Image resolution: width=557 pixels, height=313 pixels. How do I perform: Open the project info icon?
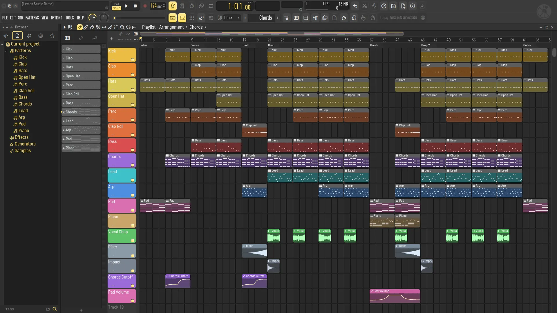click(413, 6)
